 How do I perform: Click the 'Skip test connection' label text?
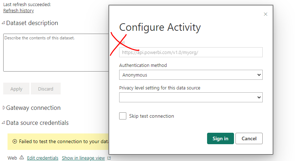pos(151,116)
